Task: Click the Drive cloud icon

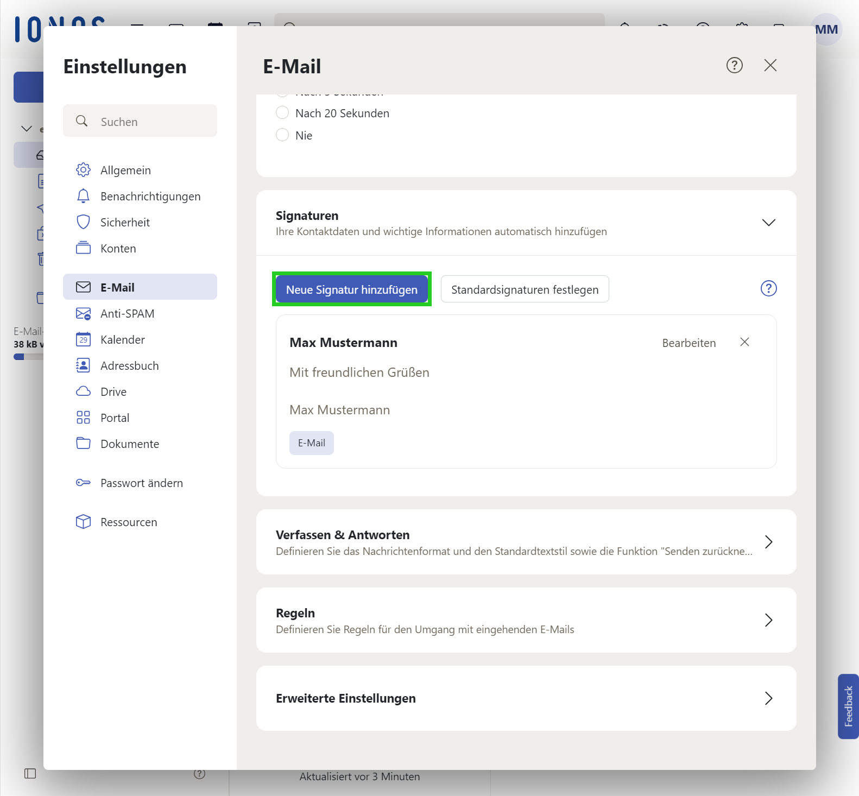Action: click(83, 391)
